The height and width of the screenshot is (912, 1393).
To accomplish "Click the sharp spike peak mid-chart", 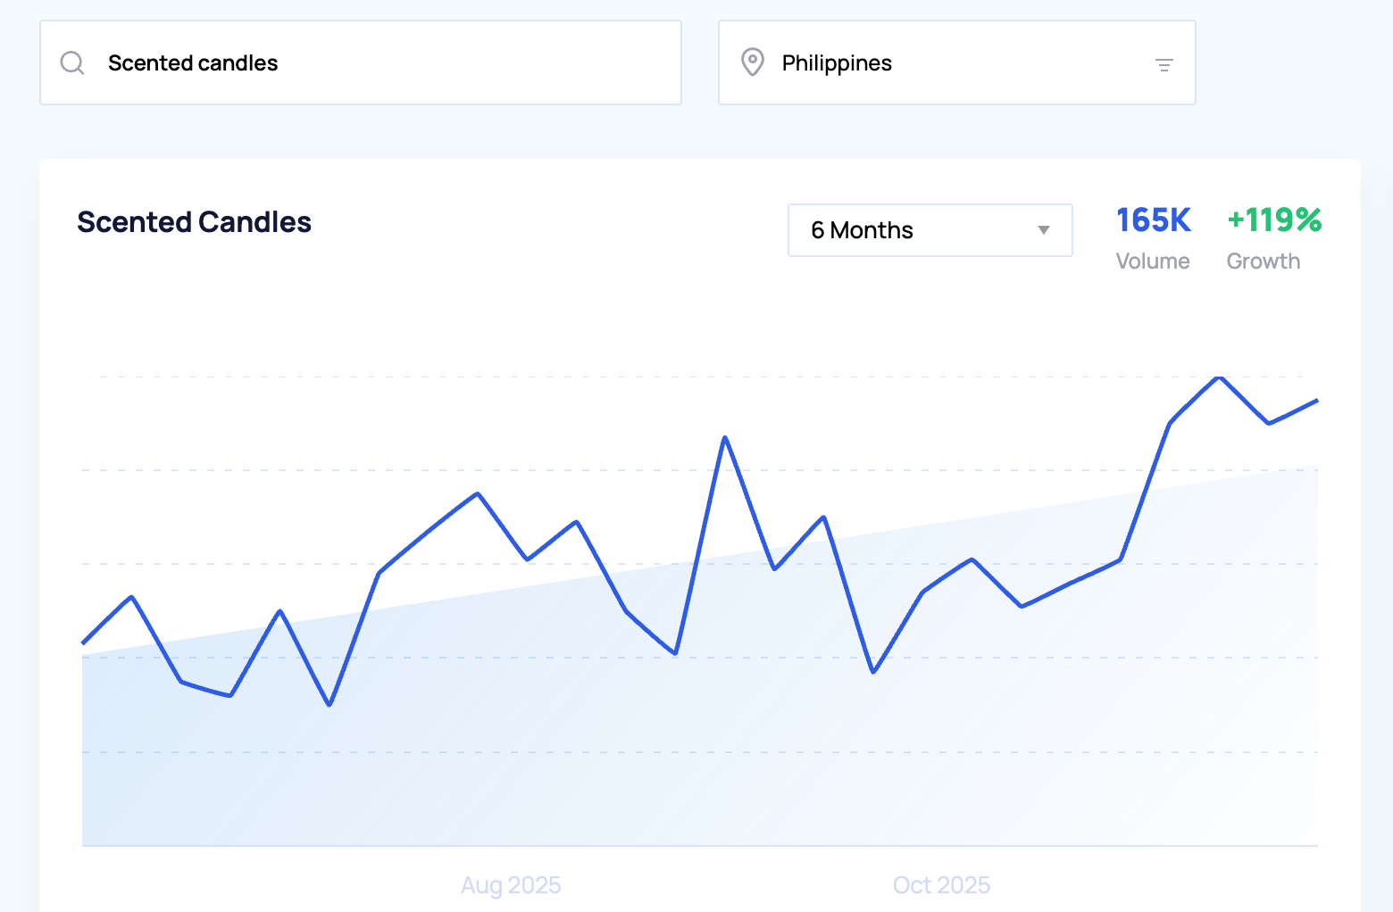I will [x=725, y=437].
